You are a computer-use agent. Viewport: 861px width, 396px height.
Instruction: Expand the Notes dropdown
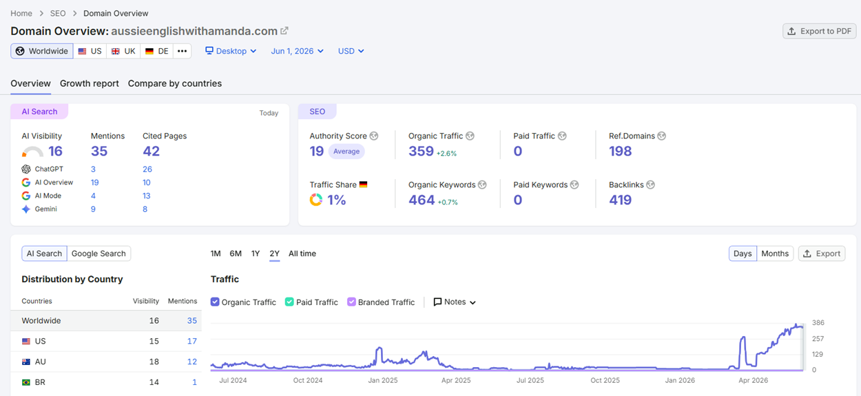pos(455,302)
